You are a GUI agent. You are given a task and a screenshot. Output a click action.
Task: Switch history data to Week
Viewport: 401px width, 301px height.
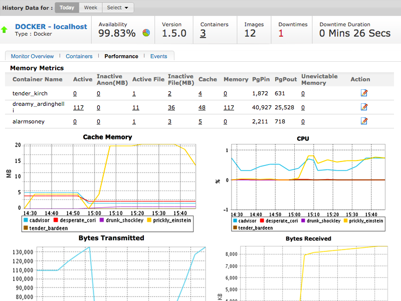point(91,8)
